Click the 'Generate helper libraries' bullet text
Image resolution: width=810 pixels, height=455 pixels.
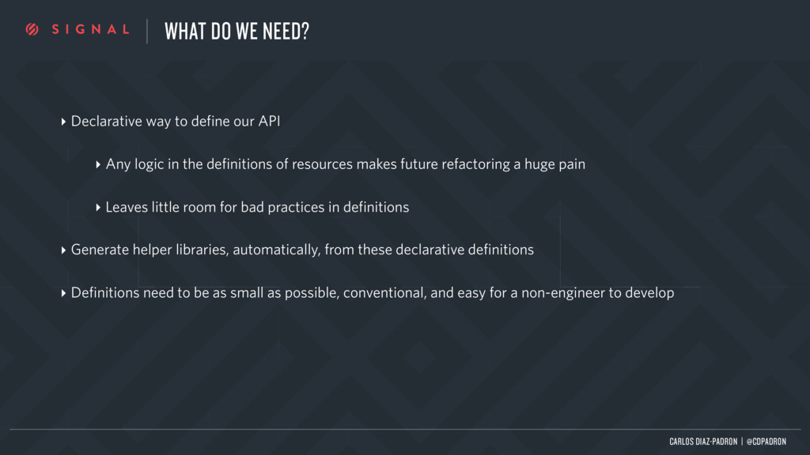(x=302, y=250)
